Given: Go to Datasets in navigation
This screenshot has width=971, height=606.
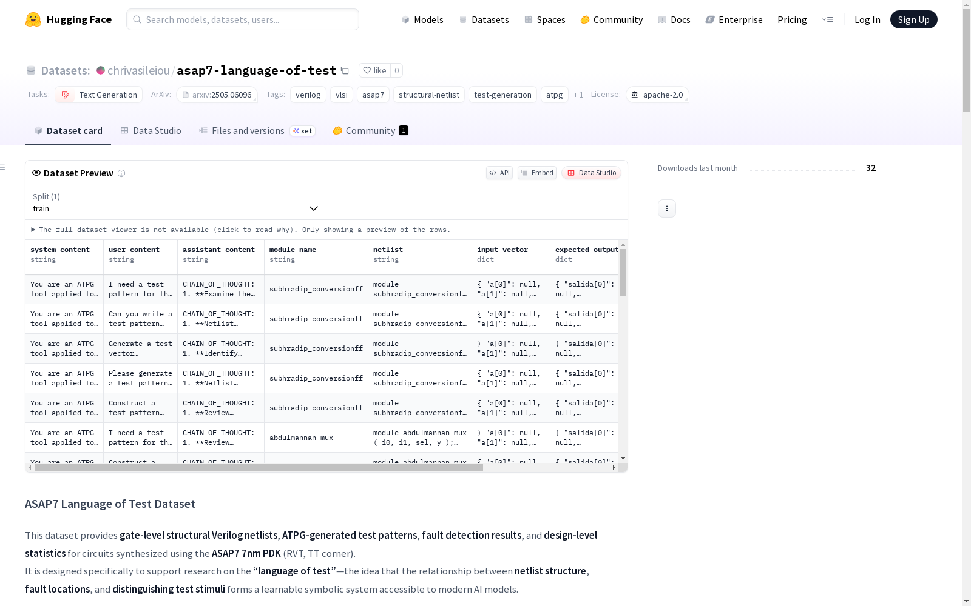Looking at the screenshot, I should pyautogui.click(x=484, y=19).
